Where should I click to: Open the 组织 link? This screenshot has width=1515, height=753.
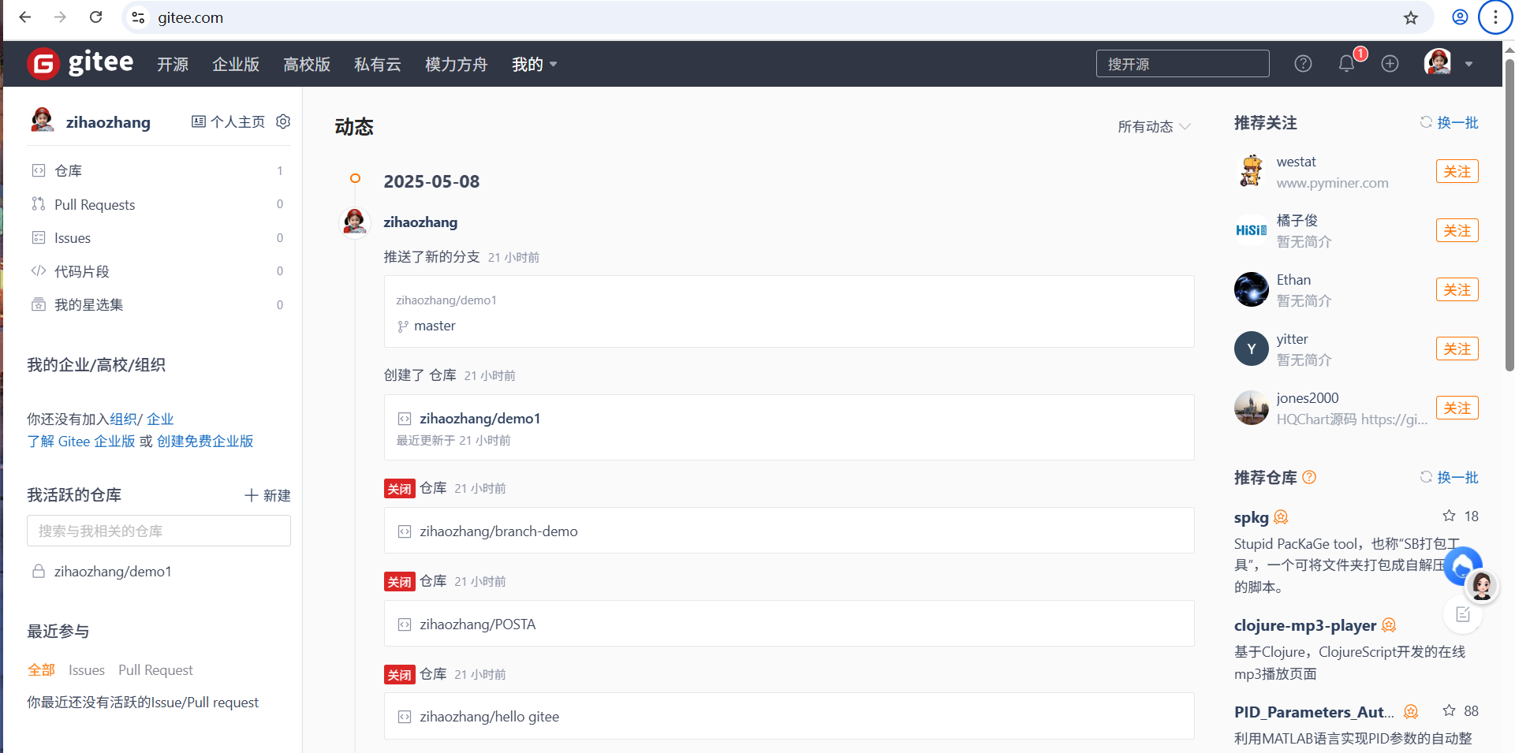tap(123, 419)
